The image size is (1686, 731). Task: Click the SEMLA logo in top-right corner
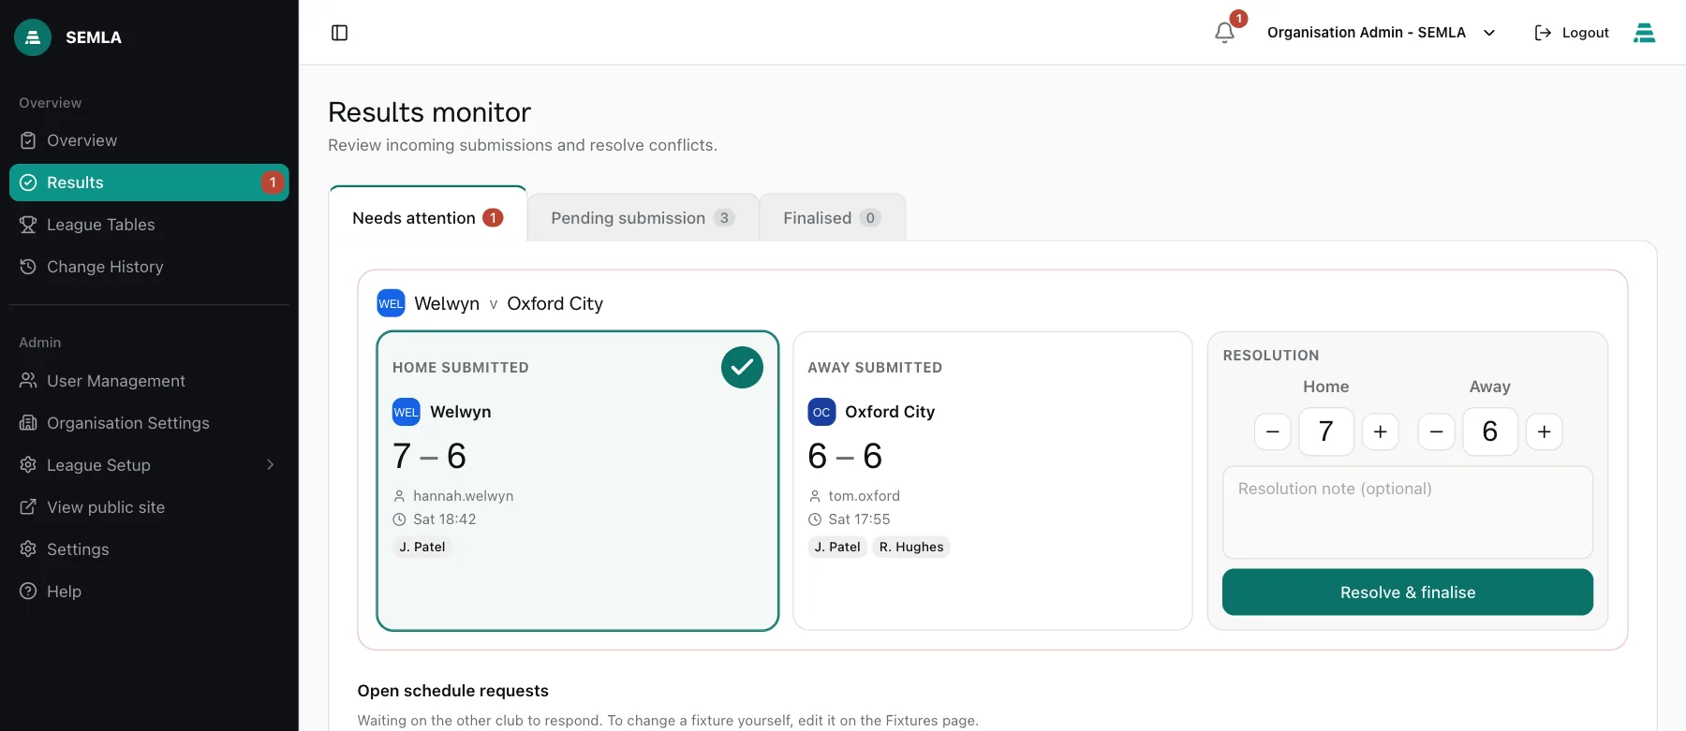click(x=1645, y=33)
